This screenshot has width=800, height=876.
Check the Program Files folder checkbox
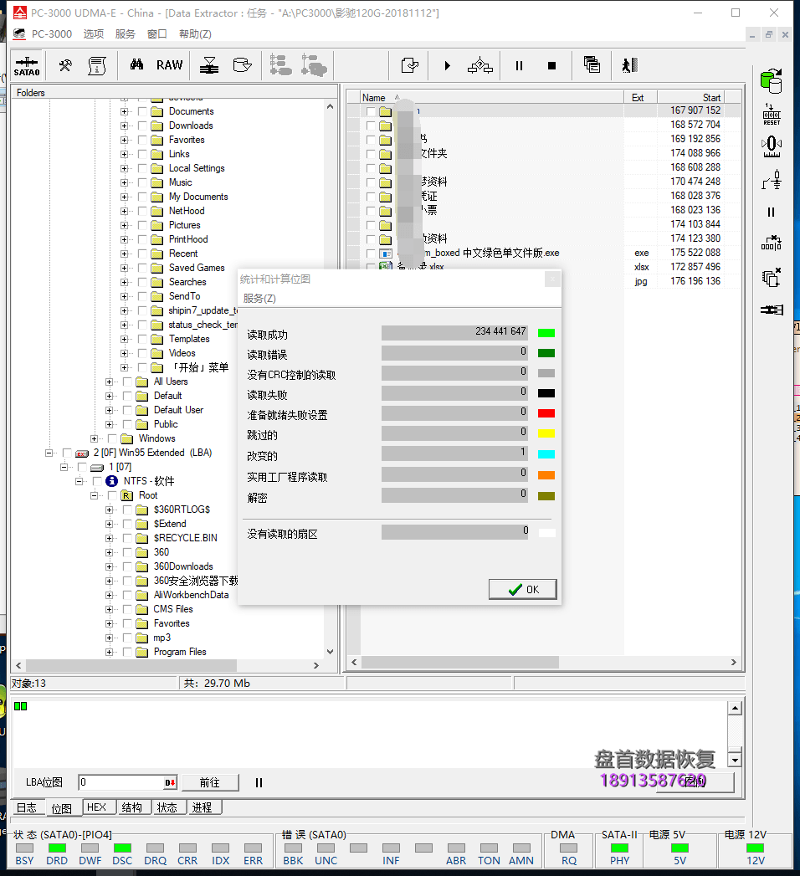(x=127, y=652)
